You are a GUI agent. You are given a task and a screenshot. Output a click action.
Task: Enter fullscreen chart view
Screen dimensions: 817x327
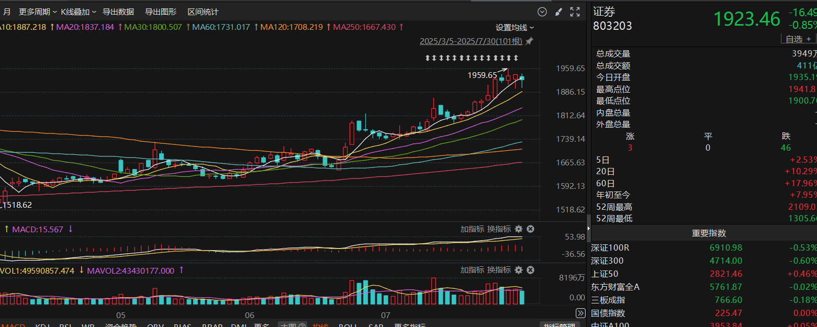click(575, 12)
